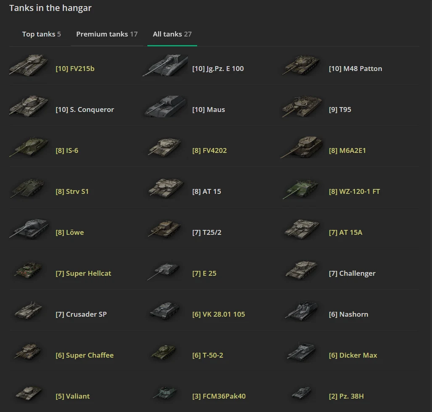432x412 pixels.
Task: Select the [2] Pz. 38H name
Action: pos(346,396)
